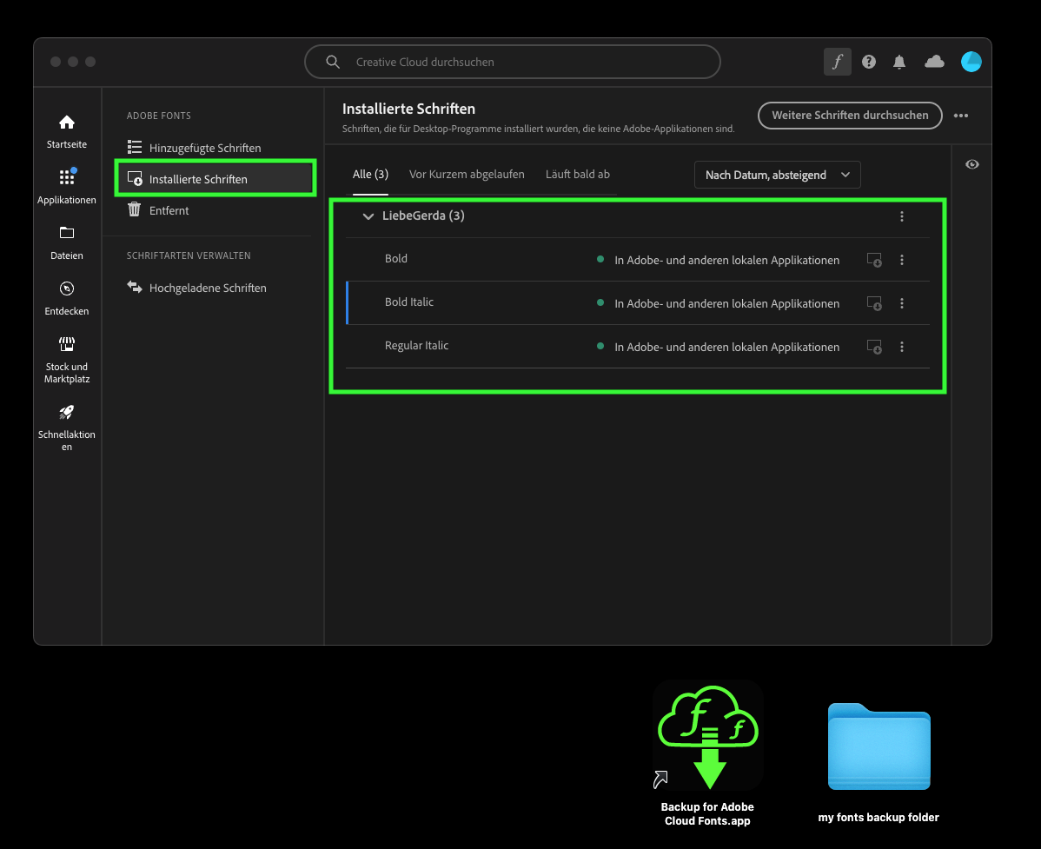The image size is (1041, 849).
Task: Click the LiebeGerda (3) family title
Action: [423, 216]
